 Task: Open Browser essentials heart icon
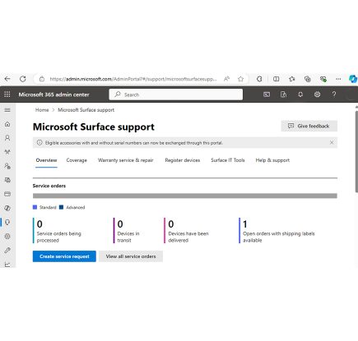(323, 79)
